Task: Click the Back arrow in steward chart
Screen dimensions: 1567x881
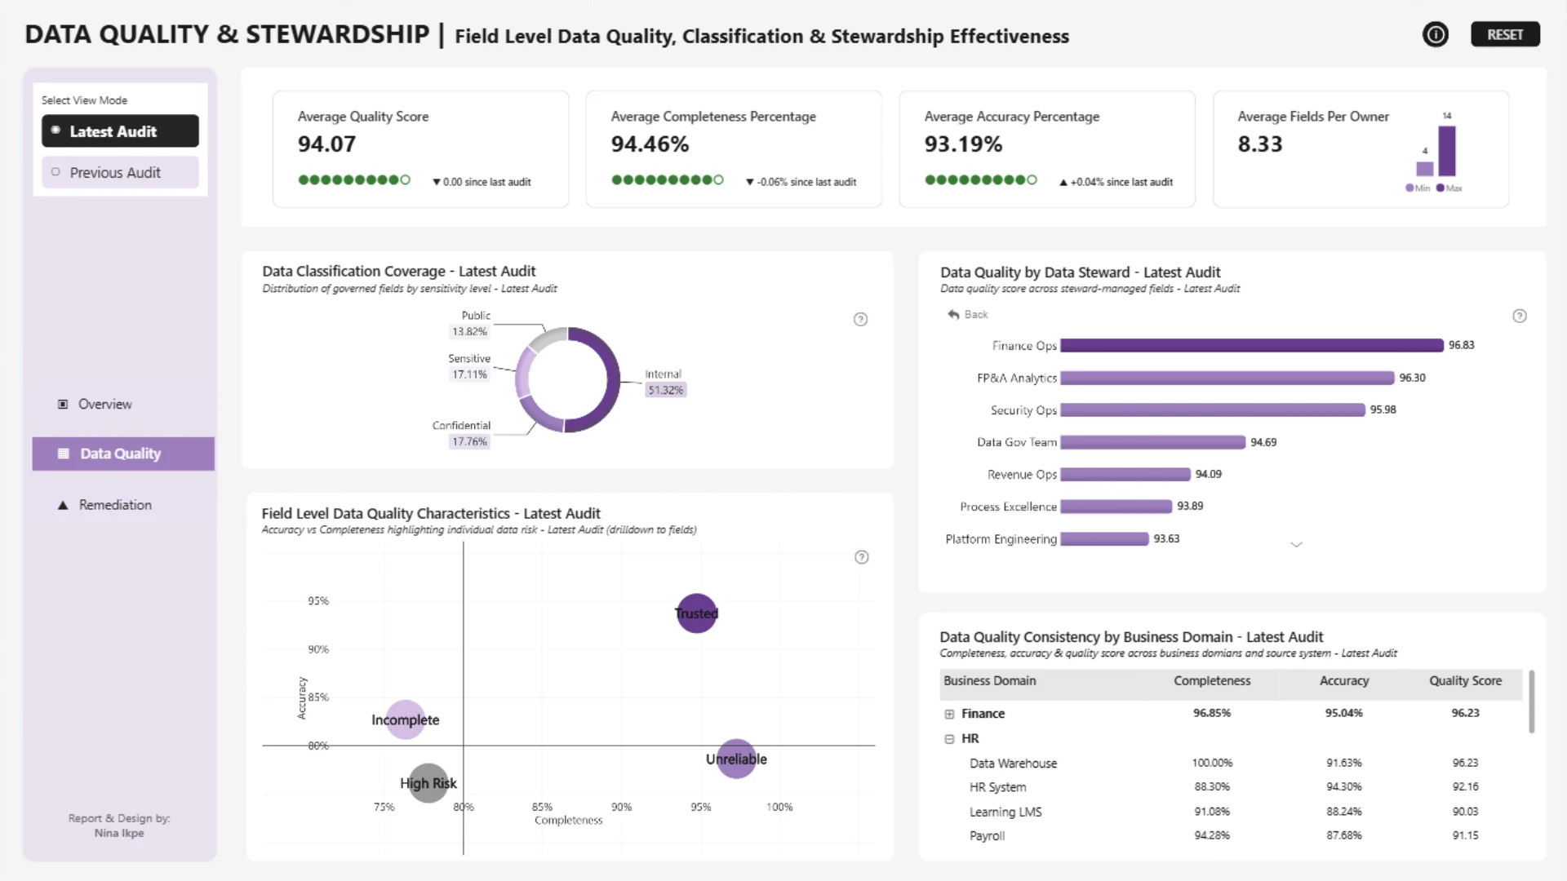Action: coord(953,314)
